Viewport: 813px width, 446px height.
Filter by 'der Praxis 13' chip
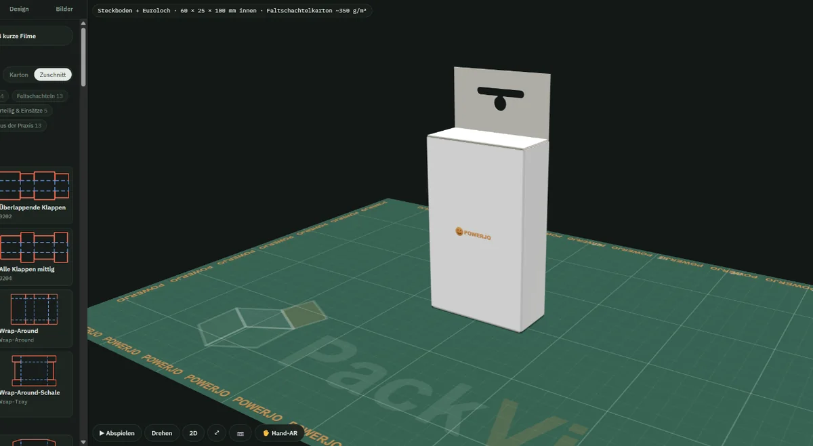(x=22, y=125)
